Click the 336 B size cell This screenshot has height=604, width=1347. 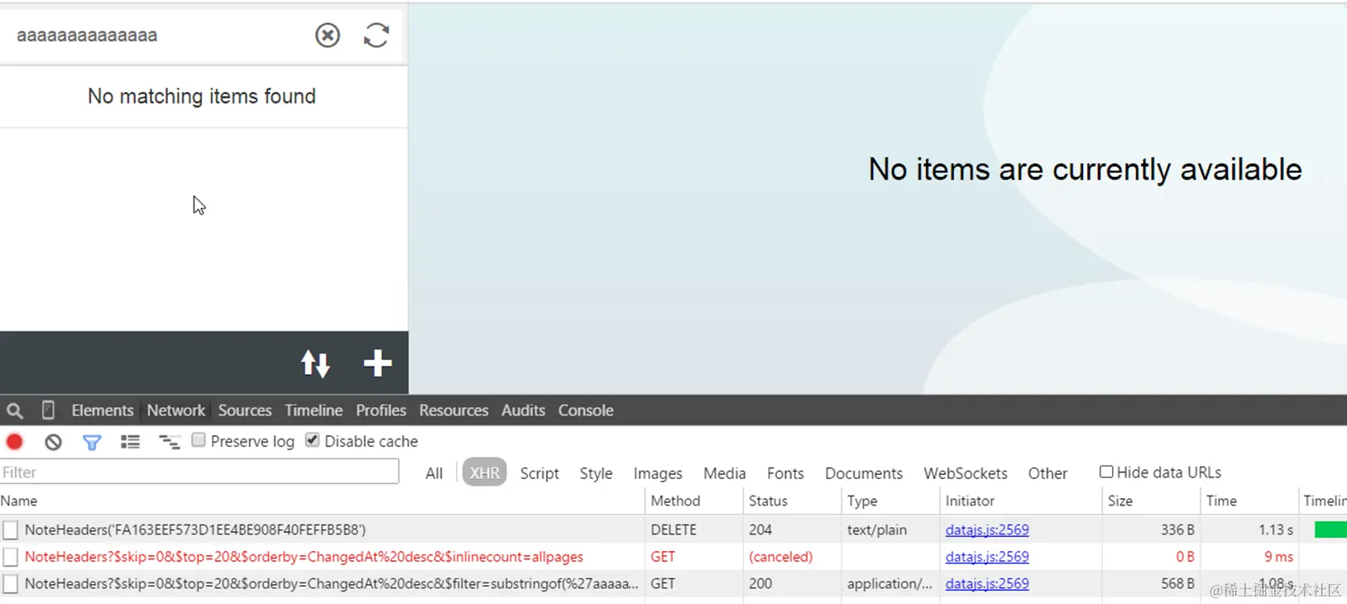tap(1177, 530)
